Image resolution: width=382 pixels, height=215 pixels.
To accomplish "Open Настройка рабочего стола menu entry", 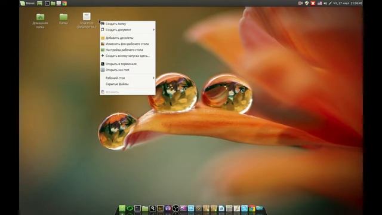I will (x=128, y=50).
